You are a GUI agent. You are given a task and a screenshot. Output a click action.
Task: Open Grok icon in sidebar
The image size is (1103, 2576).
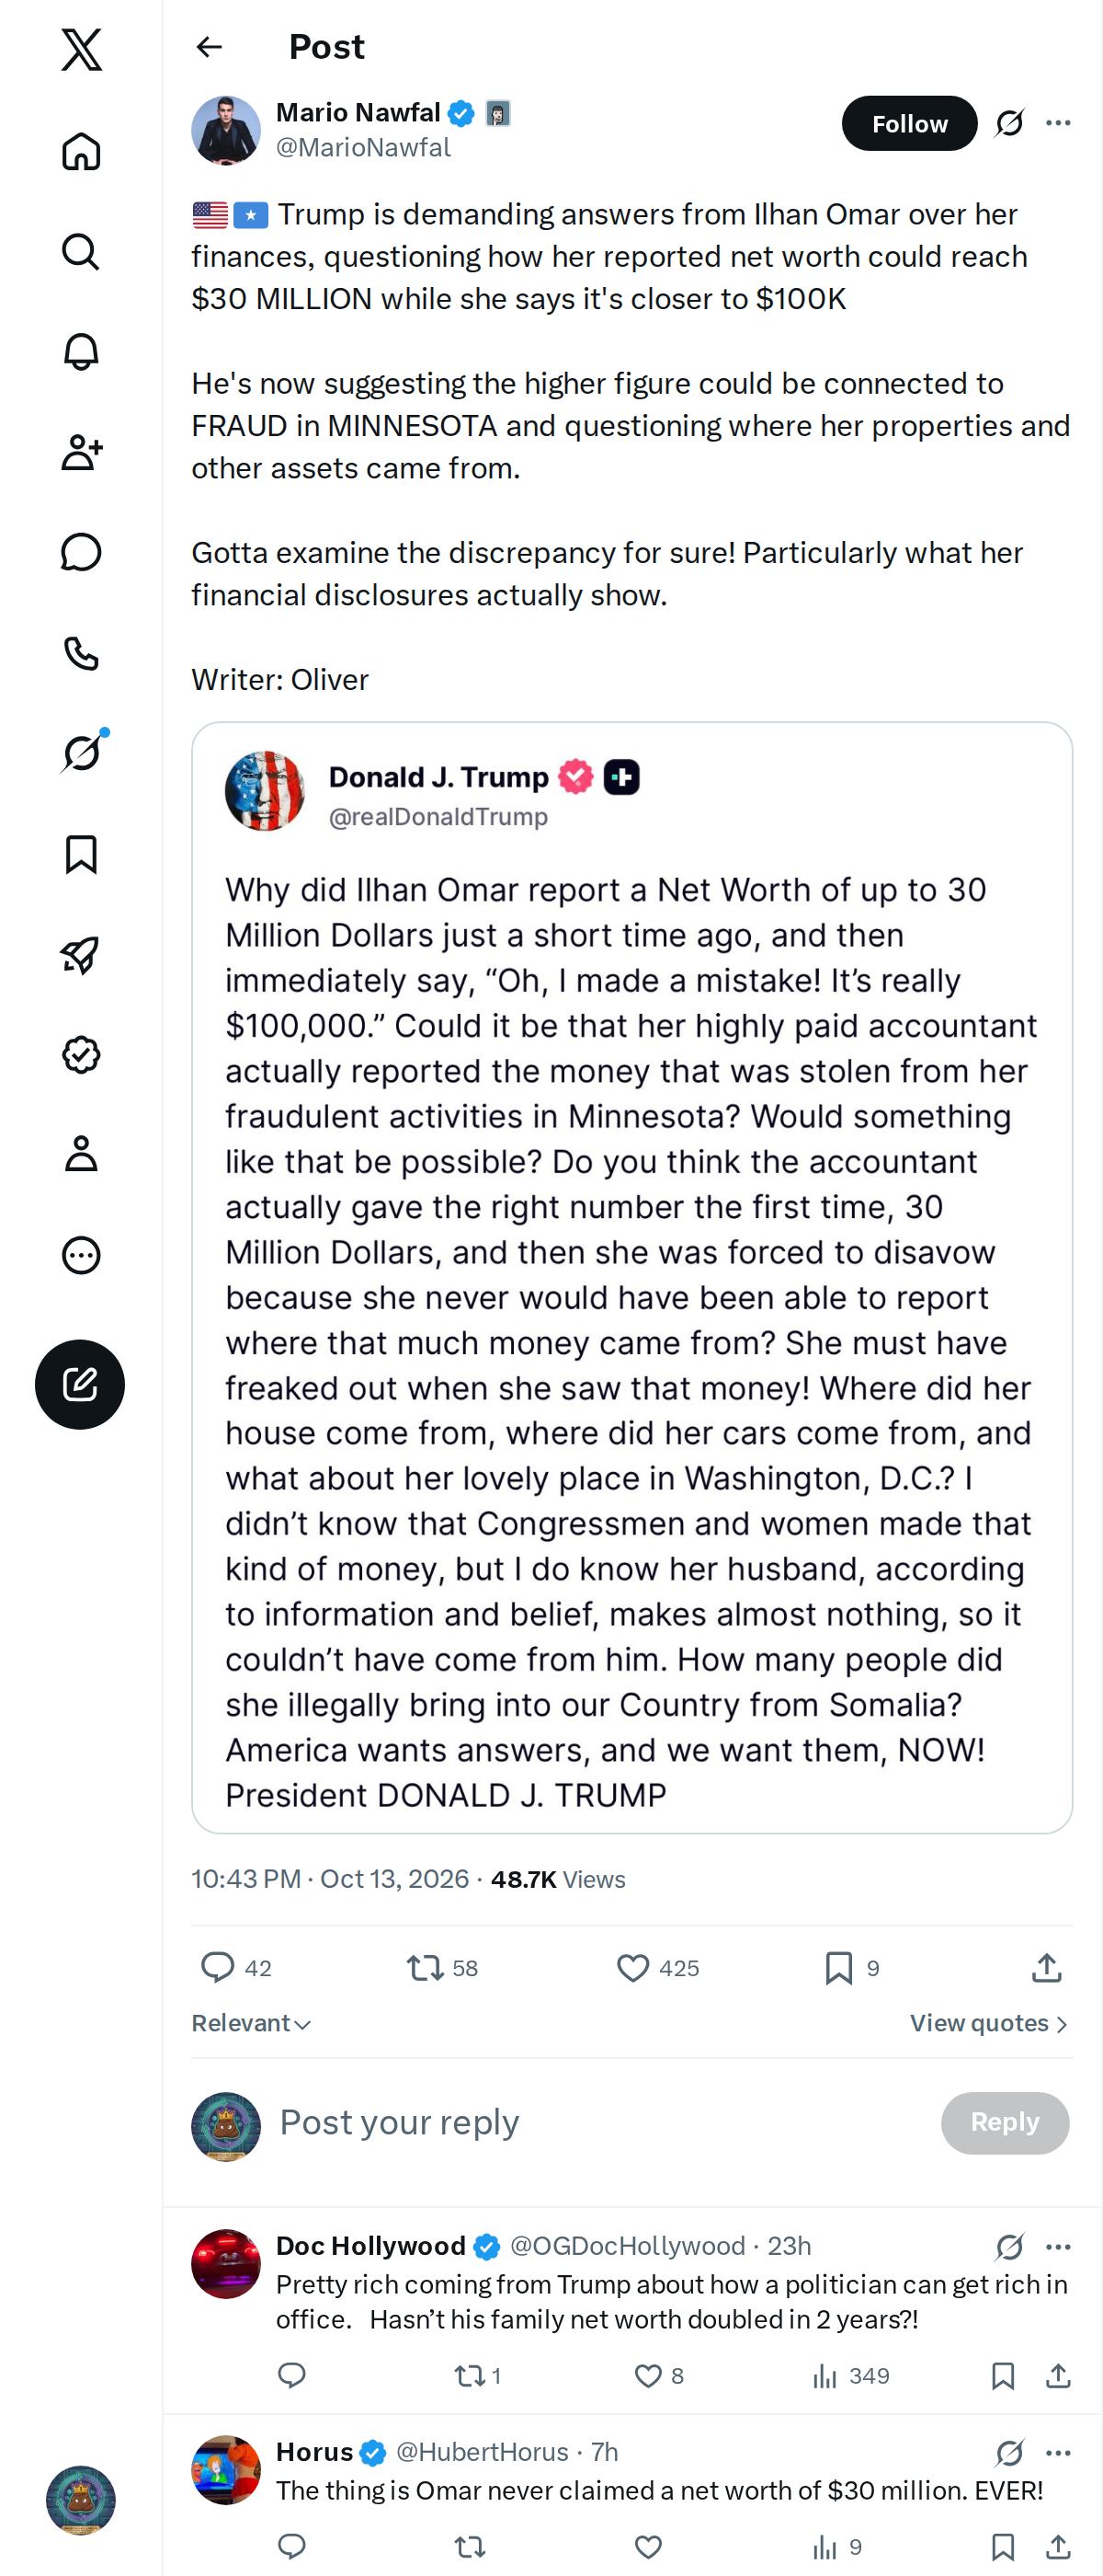pos(81,753)
